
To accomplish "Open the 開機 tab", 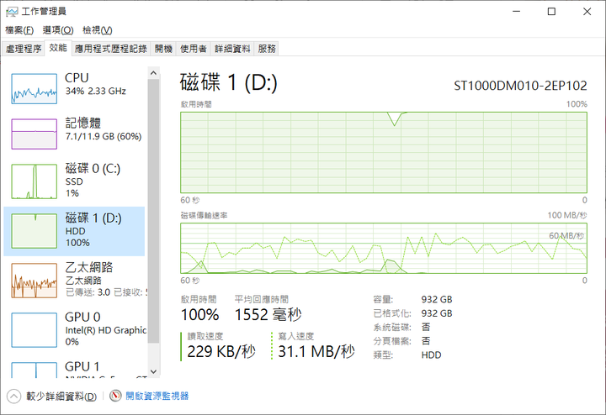I will (x=163, y=49).
